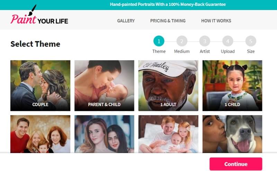Click the pink Continue button
Image resolution: width=277 pixels, height=171 pixels.
tap(236, 164)
